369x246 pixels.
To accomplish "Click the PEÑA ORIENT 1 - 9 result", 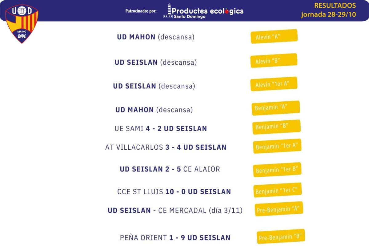I will (175, 238).
